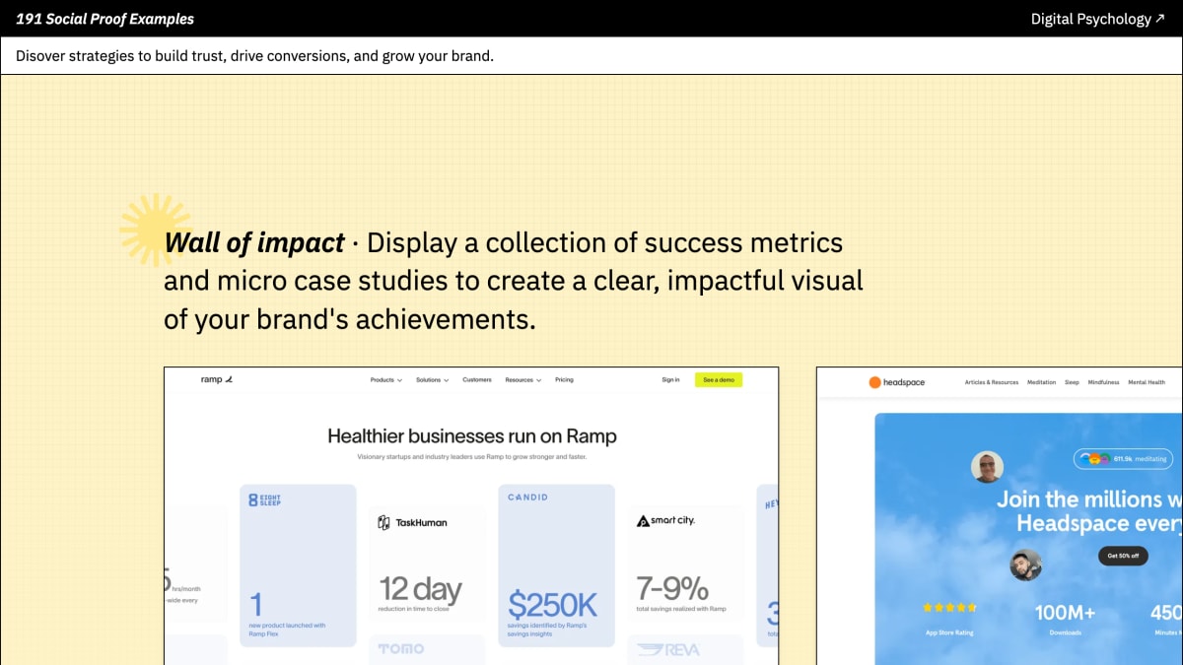
Task: Click the TaskHuman logo icon
Action: click(384, 522)
